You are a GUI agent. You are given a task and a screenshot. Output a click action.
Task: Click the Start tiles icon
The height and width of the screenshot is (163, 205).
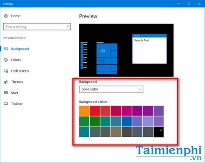tap(6, 93)
